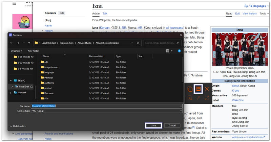Open the Name link in Wikipedia contents
The width and height of the screenshot is (271, 142).
pyautogui.click(x=48, y=26)
